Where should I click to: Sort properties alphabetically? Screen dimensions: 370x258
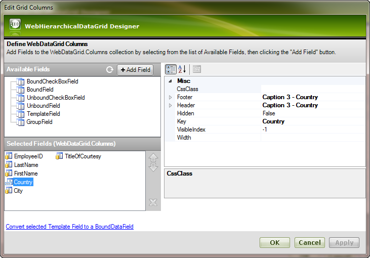point(182,69)
